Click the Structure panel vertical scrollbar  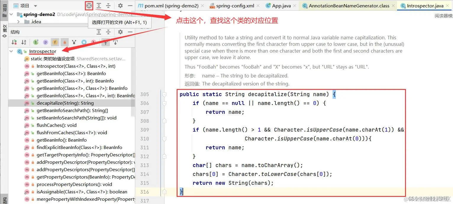(x=133, y=81)
